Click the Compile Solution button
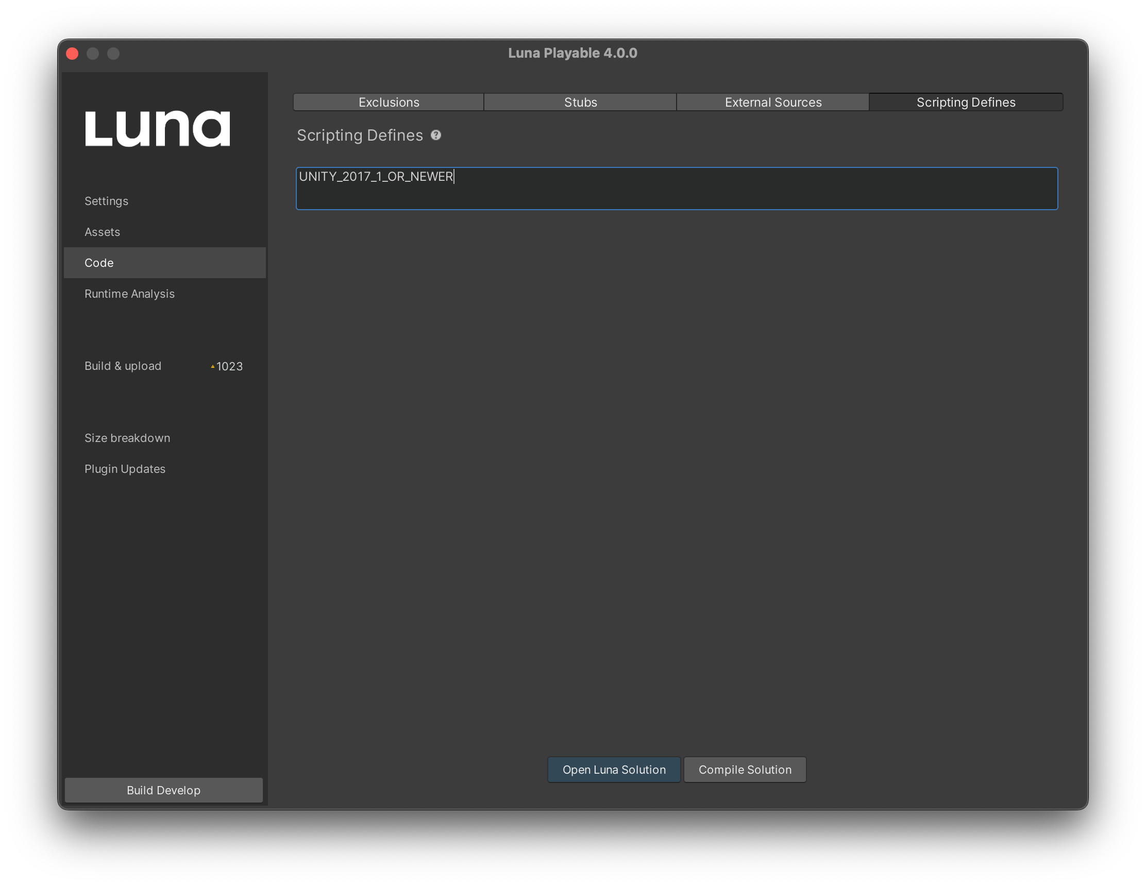 (744, 769)
